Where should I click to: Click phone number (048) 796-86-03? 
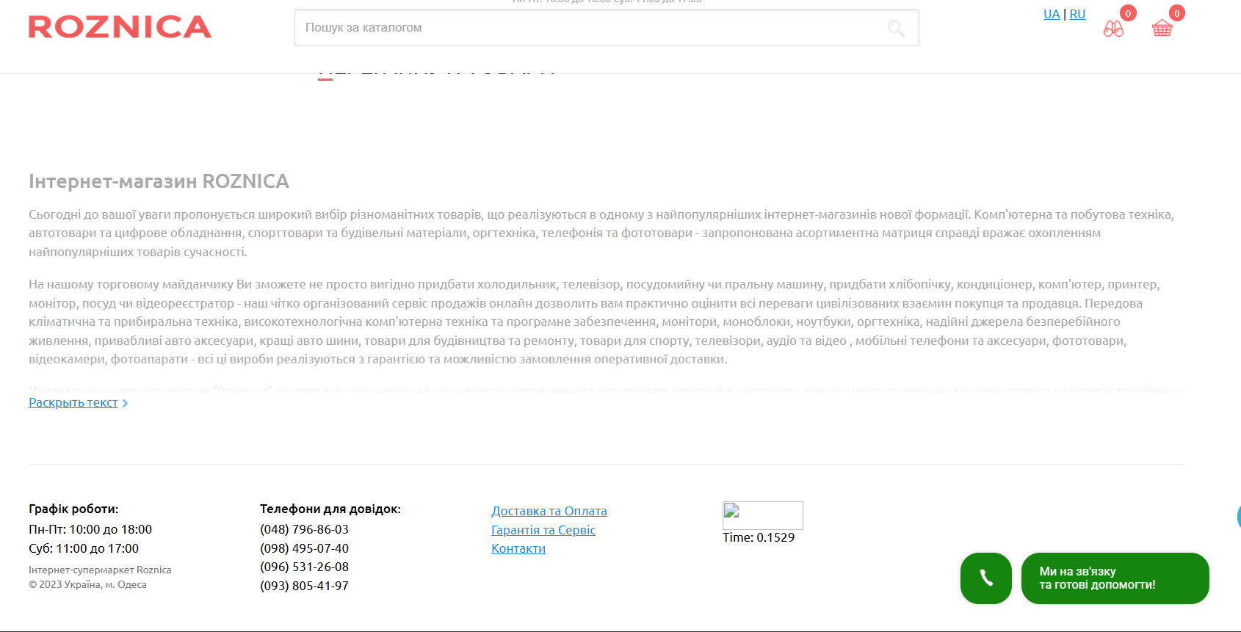[304, 529]
